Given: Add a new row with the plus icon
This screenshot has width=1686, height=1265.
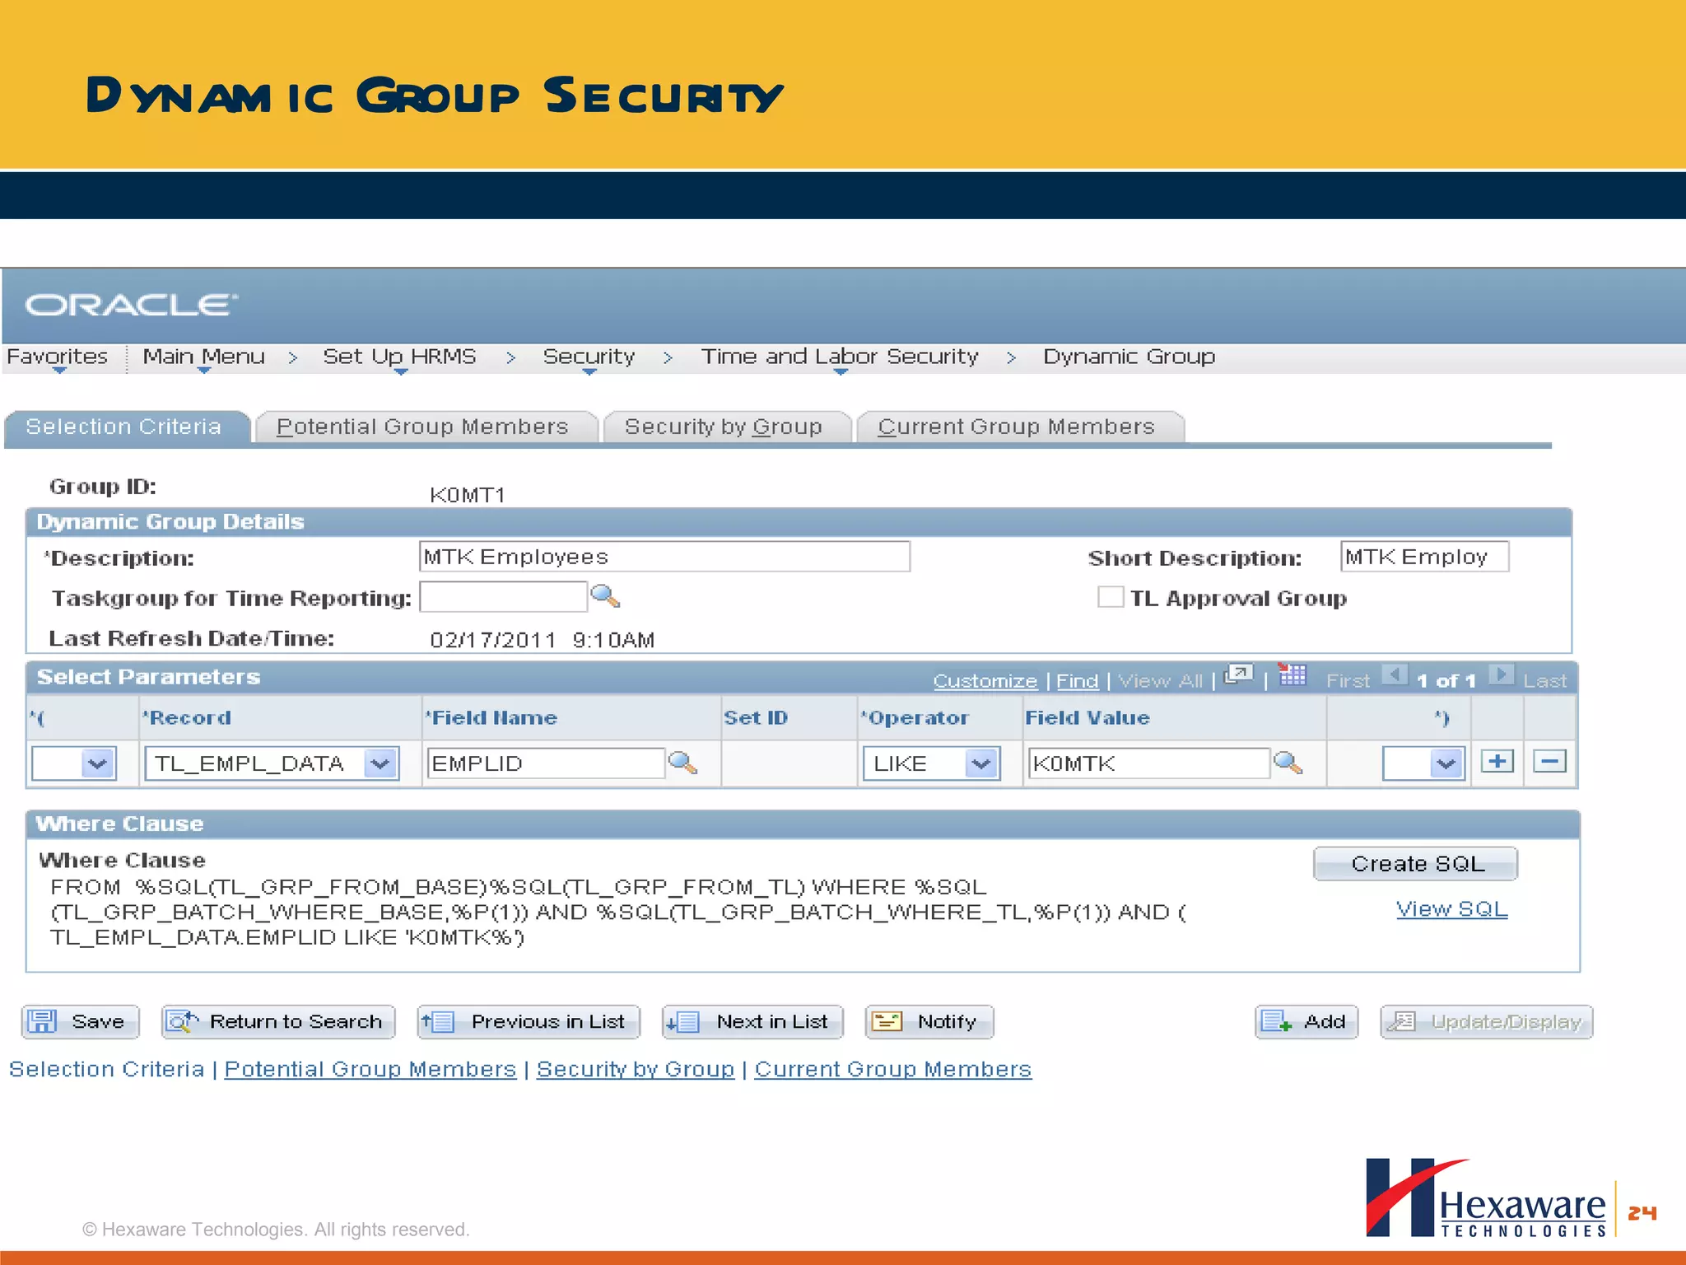Looking at the screenshot, I should click(x=1497, y=762).
